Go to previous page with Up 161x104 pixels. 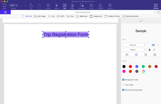[31, 6]
